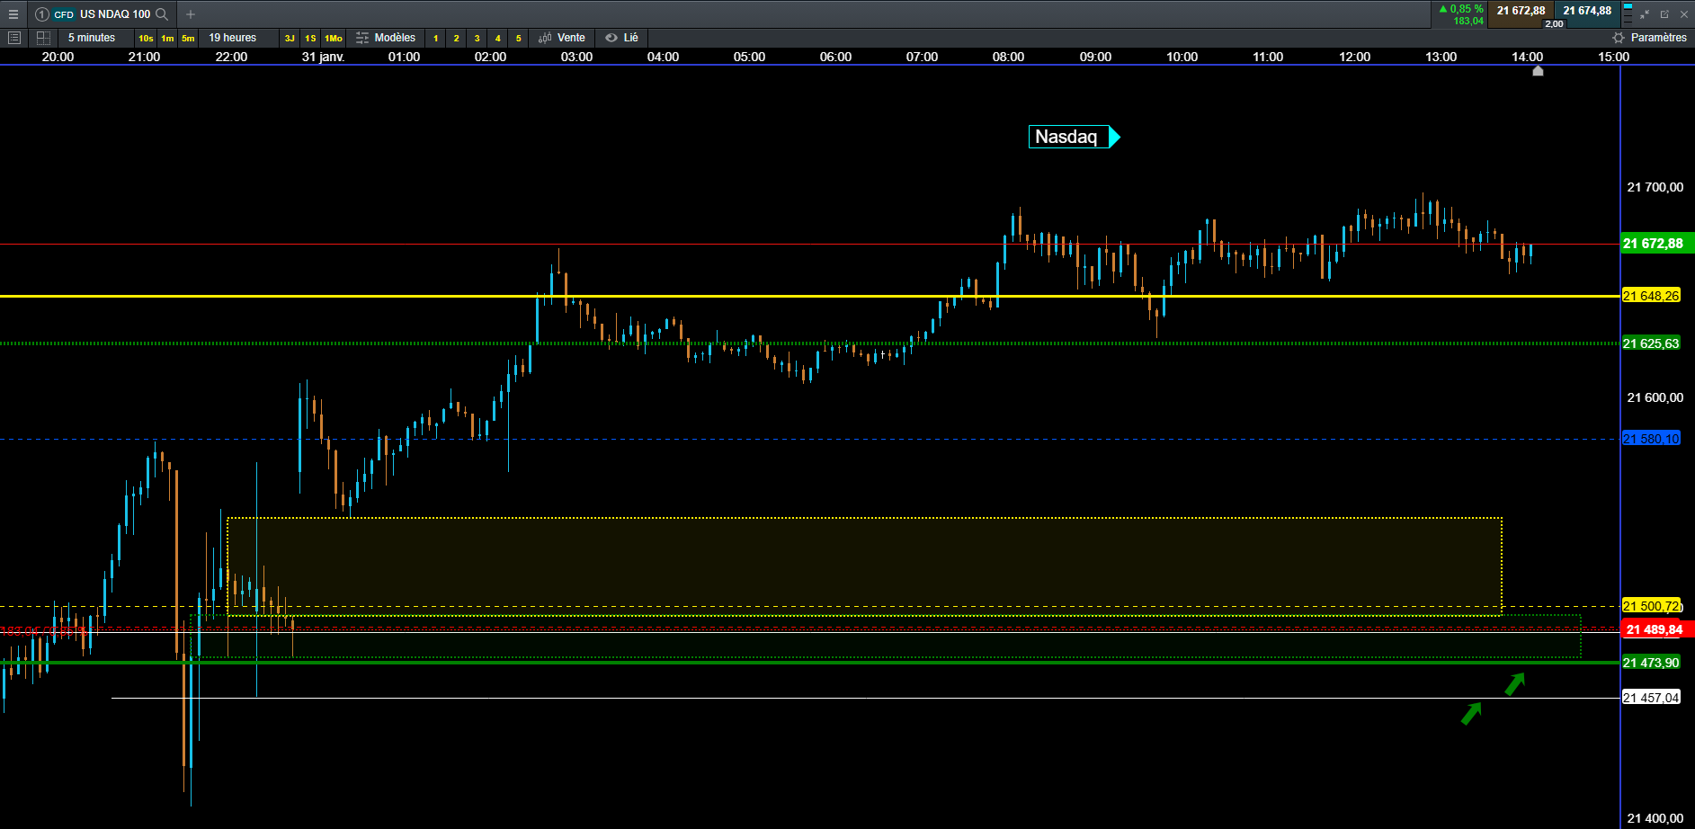Load template number 1

pos(436,38)
